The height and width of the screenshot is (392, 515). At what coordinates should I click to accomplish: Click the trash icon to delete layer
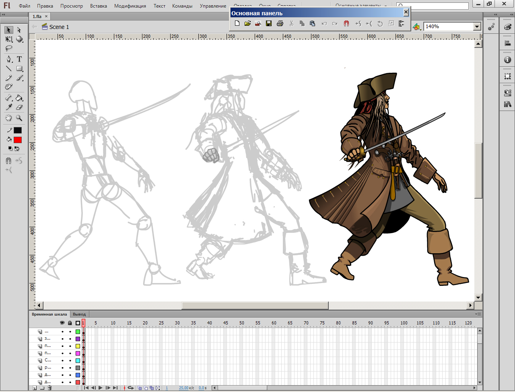[x=49, y=388]
